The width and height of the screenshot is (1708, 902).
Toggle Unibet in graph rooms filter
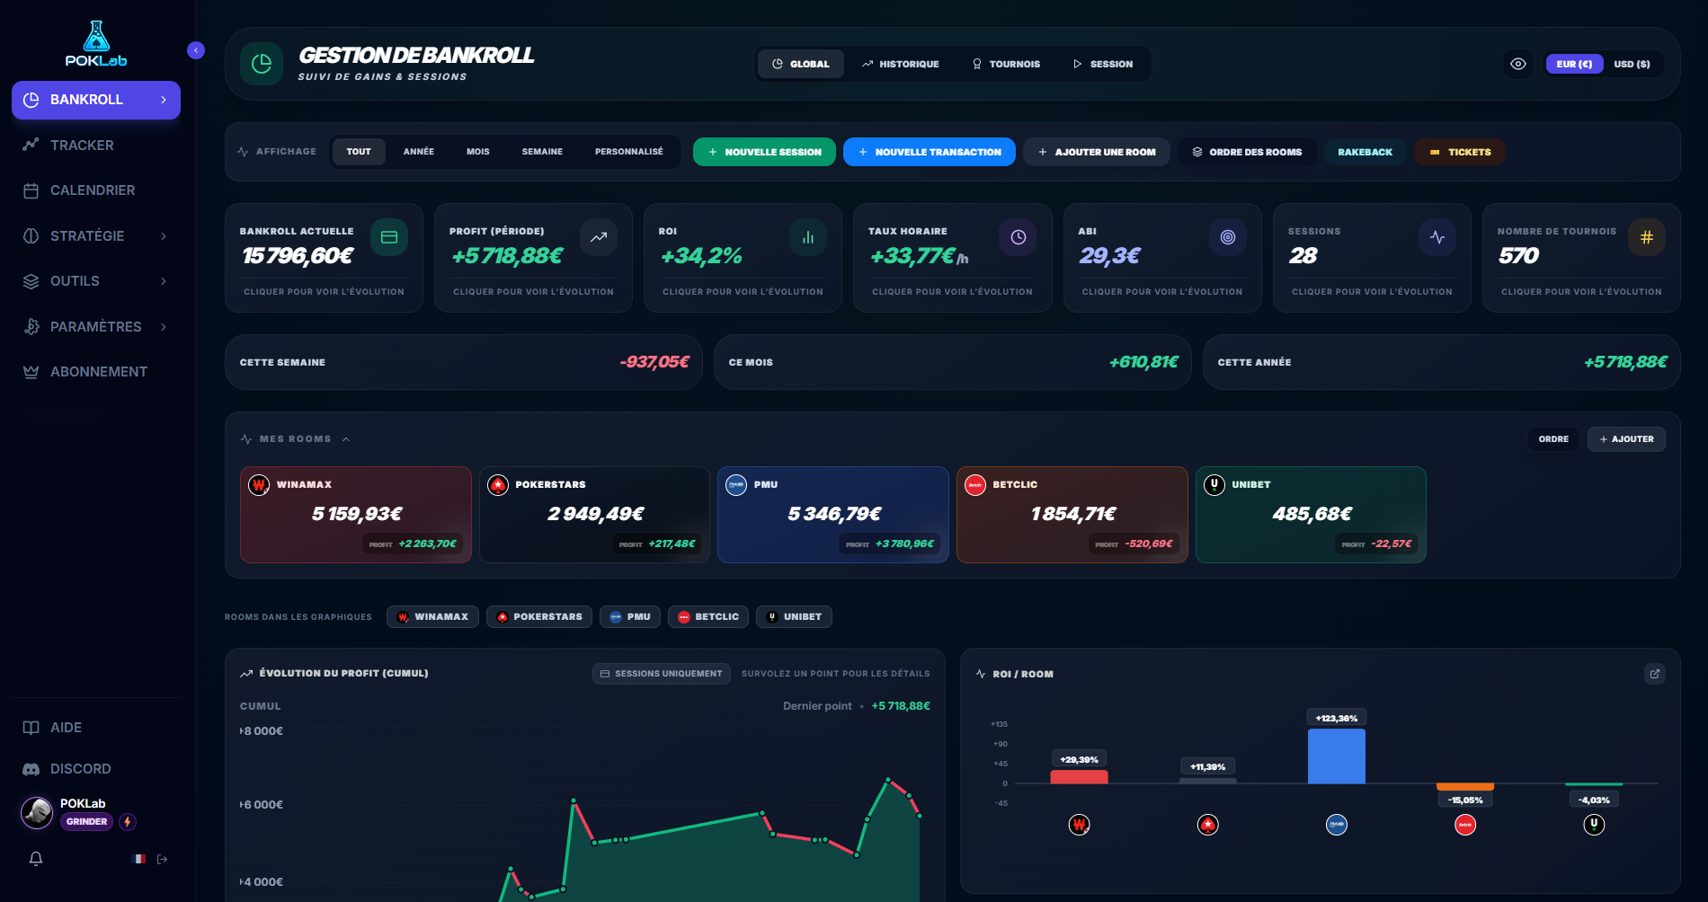click(795, 617)
